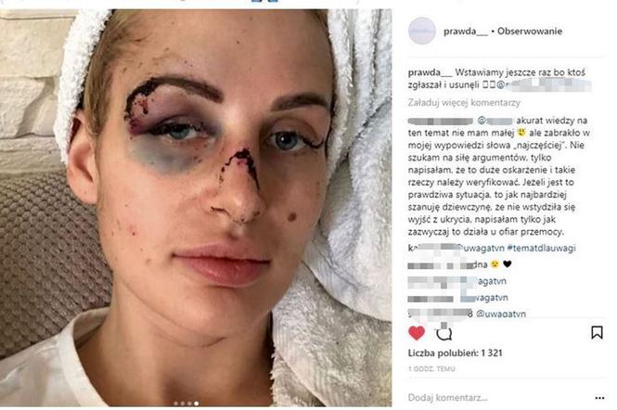Viewport: 617px width, 410px height.
Task: Open likes count 'Liczba polubień: 1 321'
Action: (x=456, y=352)
